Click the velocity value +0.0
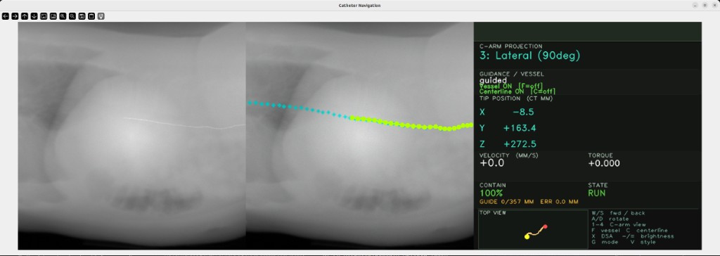Screen dimensions: 720x256 coord(491,163)
